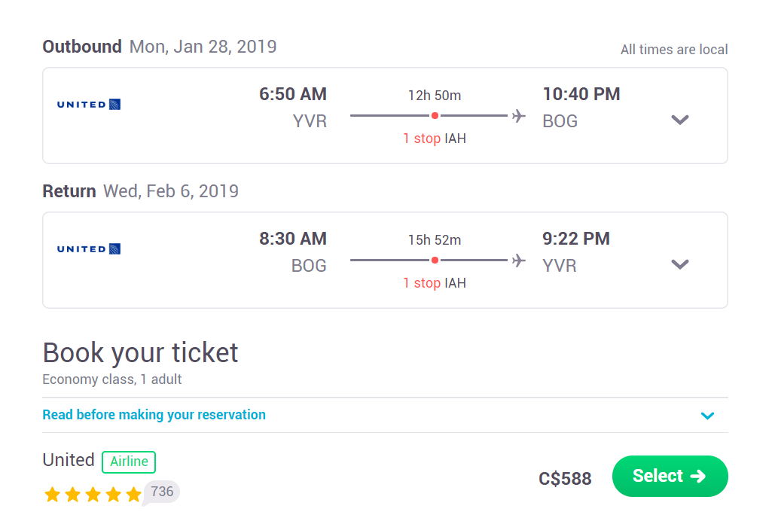The width and height of the screenshot is (775, 521).
Task: Open Read before making your reservation link
Action: click(x=154, y=415)
